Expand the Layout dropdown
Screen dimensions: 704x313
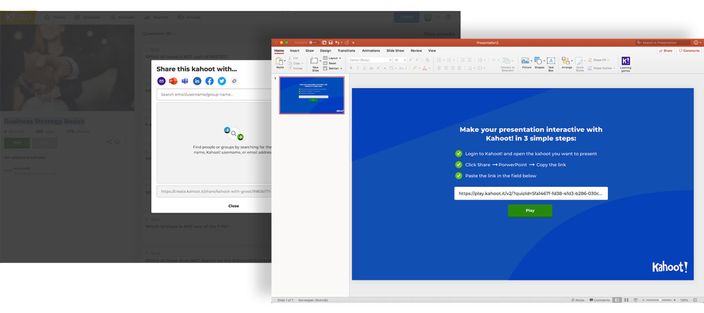coord(333,58)
